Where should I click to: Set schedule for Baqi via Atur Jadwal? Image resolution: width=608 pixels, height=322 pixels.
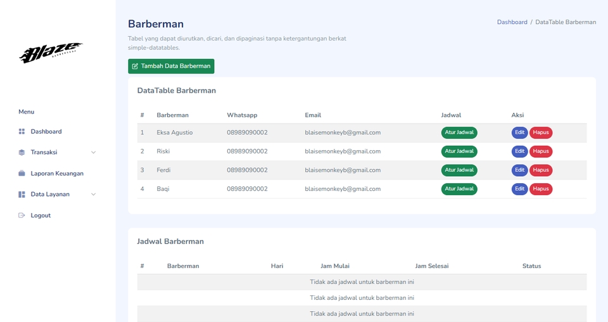tap(459, 189)
